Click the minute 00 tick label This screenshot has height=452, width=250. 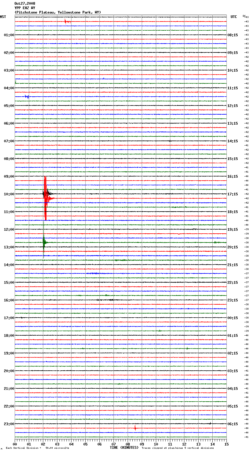15,444
